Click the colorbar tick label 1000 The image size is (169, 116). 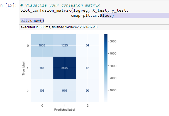pyautogui.click(x=113, y=90)
